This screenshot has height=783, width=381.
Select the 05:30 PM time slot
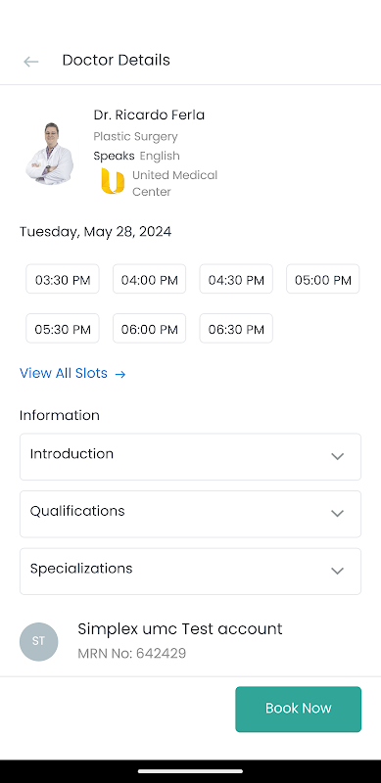[63, 329]
